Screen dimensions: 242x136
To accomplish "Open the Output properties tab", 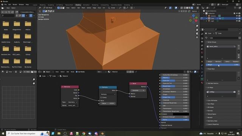I will (x=202, y=42).
